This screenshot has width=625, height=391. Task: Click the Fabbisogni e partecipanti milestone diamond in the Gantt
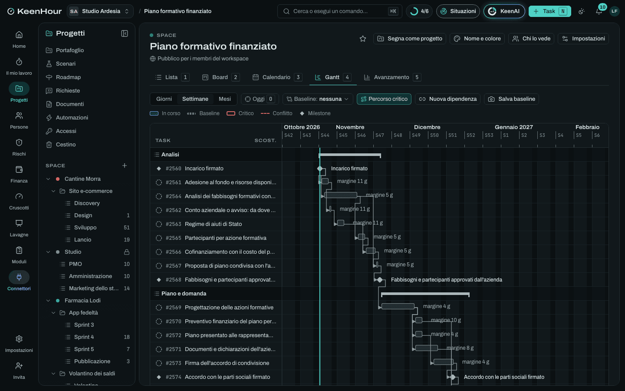(x=380, y=280)
